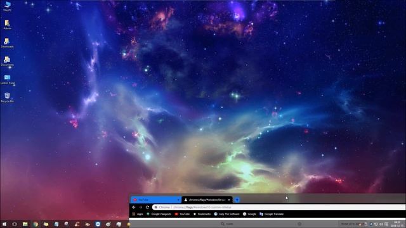Open the Admin folder icon on desktop
Image resolution: width=406 pixels, height=228 pixels.
7,25
